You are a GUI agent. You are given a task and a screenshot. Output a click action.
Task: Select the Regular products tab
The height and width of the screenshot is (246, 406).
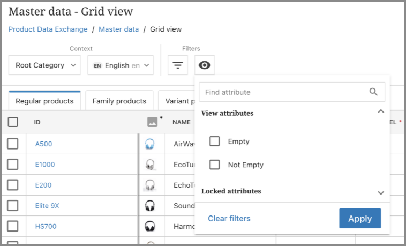pyautogui.click(x=44, y=101)
